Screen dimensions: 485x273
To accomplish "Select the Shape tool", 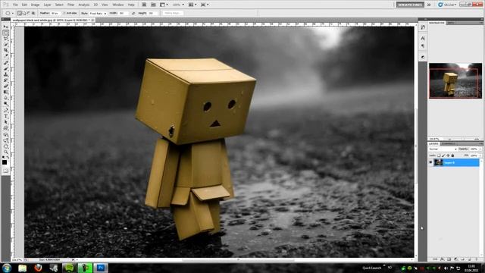I will 5,128.
